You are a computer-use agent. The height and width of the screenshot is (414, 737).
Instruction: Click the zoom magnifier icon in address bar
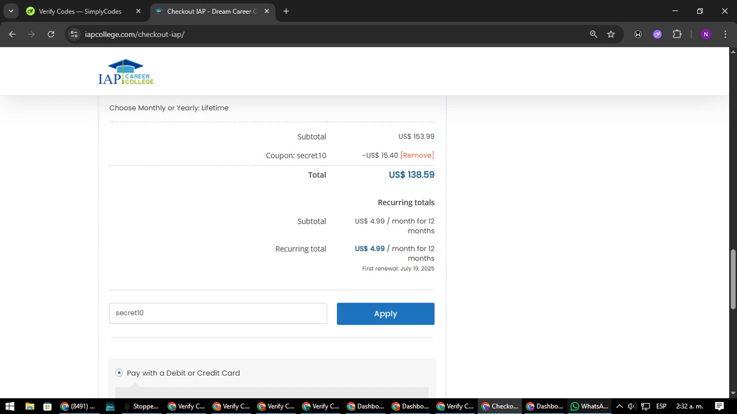tap(594, 34)
